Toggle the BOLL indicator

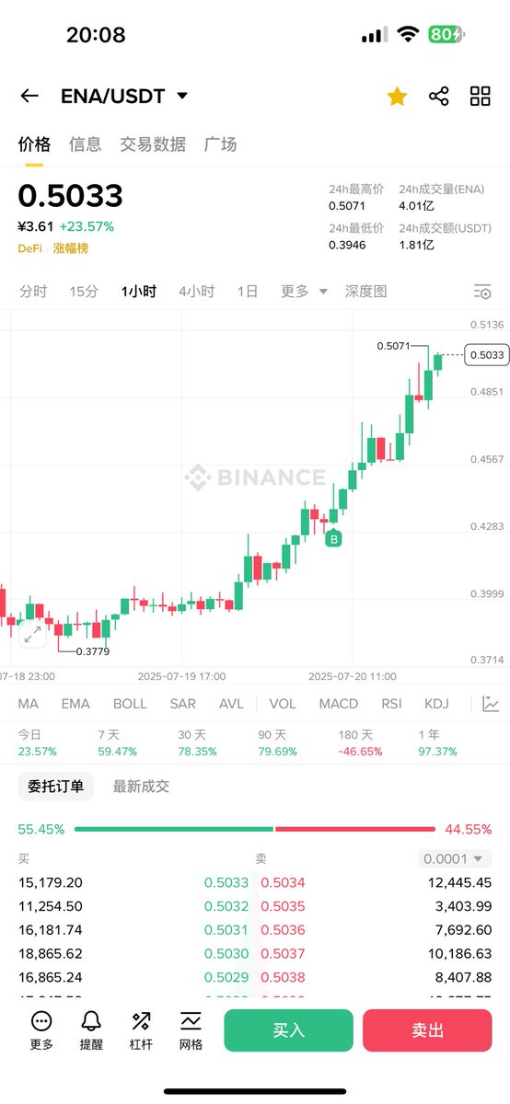(130, 704)
